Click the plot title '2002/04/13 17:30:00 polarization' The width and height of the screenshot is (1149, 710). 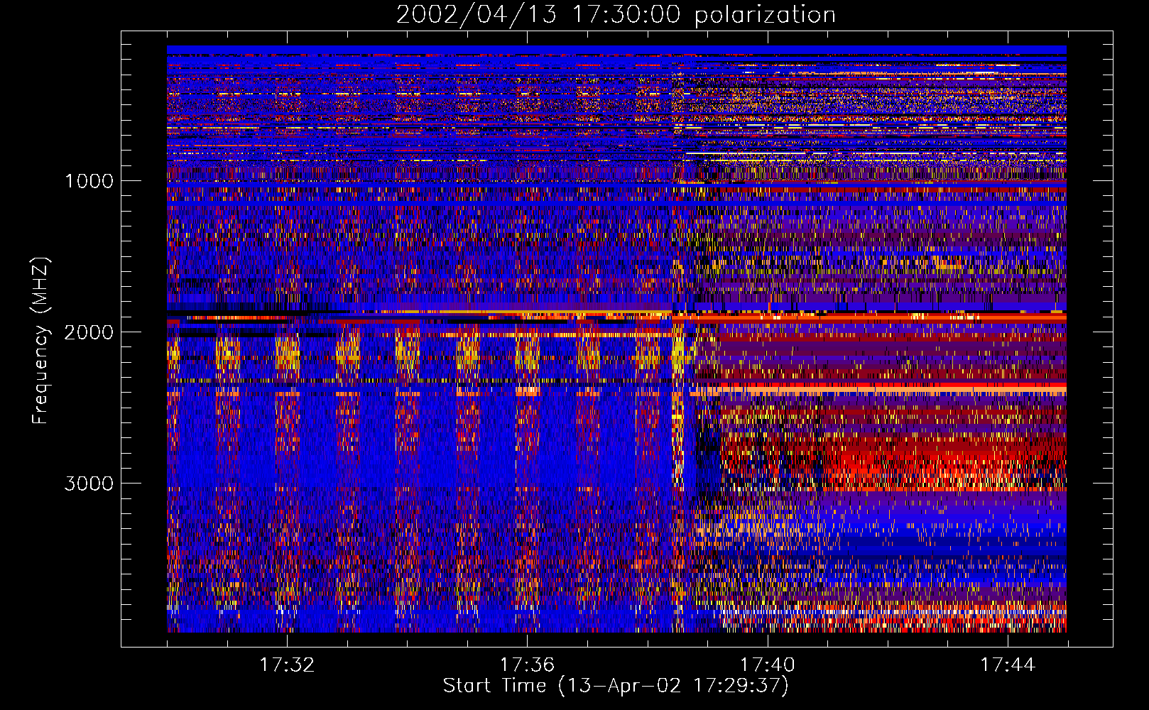click(616, 15)
